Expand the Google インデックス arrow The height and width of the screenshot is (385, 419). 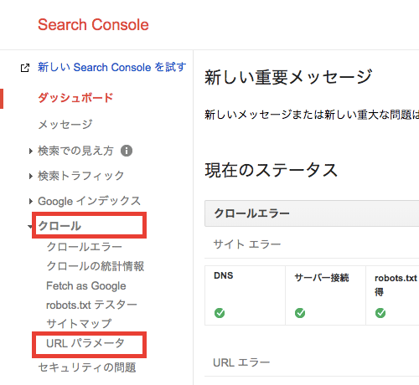tap(31, 201)
